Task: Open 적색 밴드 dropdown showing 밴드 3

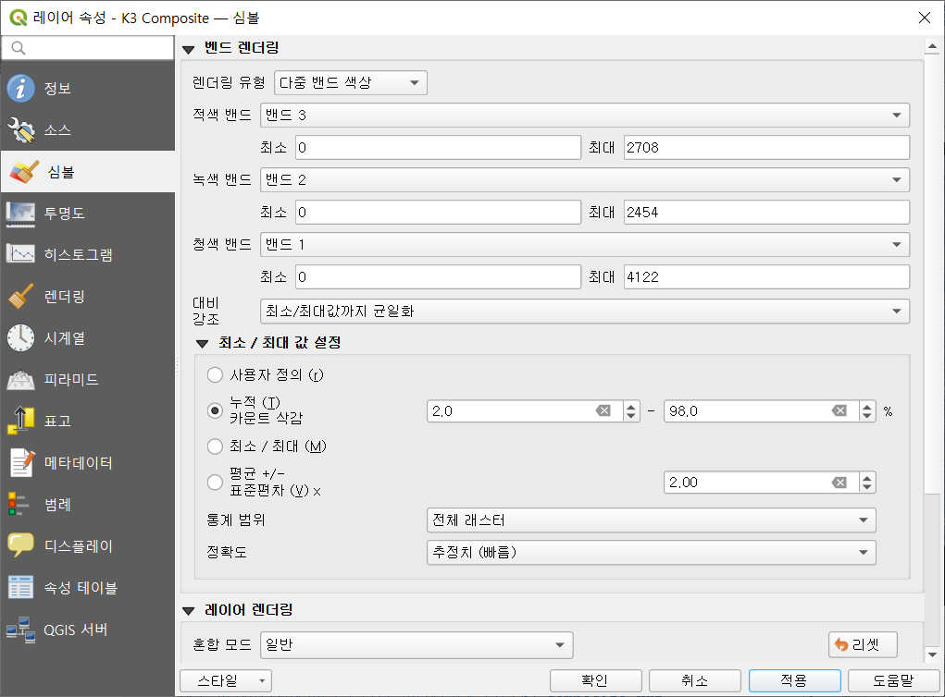Action: [x=585, y=115]
